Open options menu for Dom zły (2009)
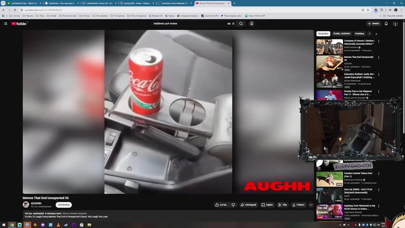 pos(378,190)
